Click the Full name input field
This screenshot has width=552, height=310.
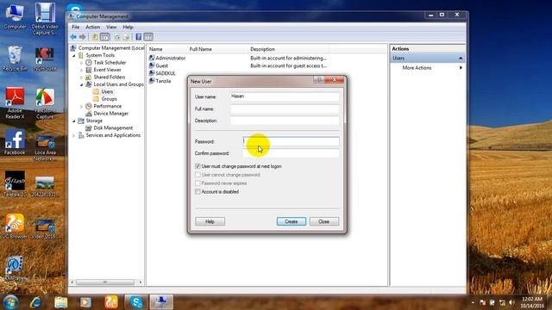[285, 109]
